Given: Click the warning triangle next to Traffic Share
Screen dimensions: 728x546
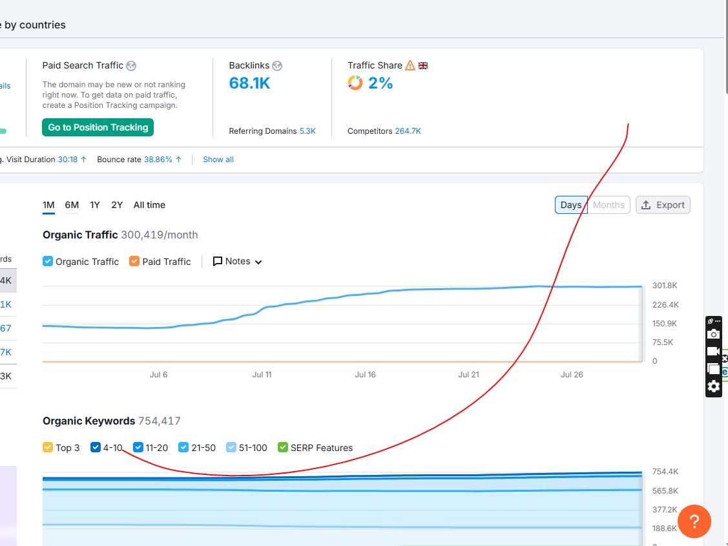Looking at the screenshot, I should [410, 65].
